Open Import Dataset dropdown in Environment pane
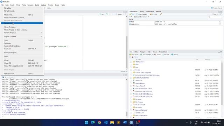Image resolution: width=224 pixels, height=126 pixels. (x=142, y=14)
